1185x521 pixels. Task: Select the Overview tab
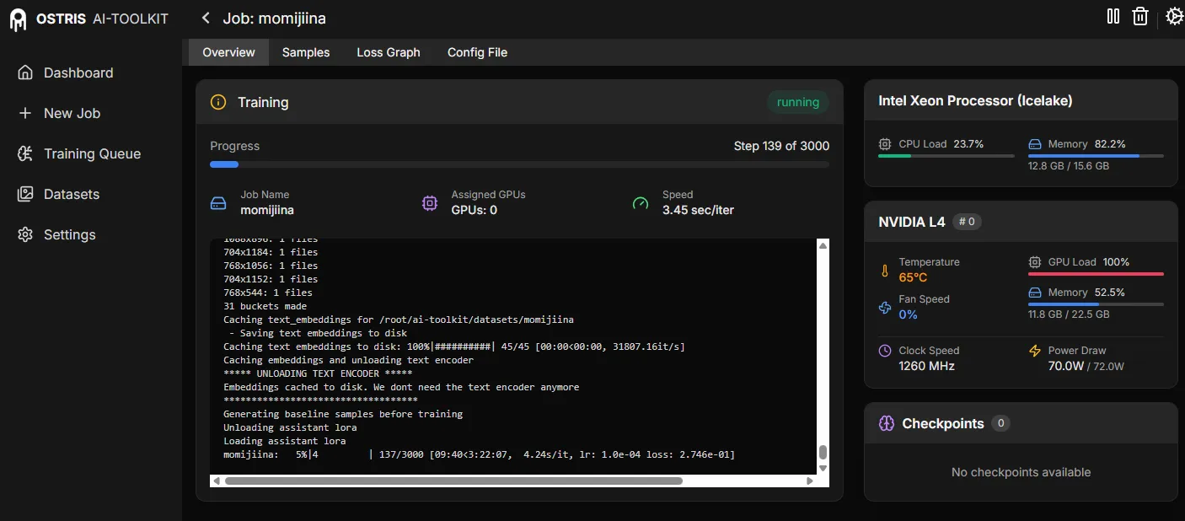pos(228,52)
